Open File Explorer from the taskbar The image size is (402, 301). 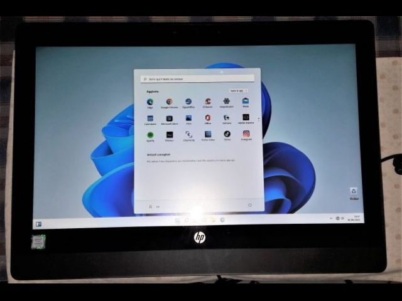(x=214, y=220)
